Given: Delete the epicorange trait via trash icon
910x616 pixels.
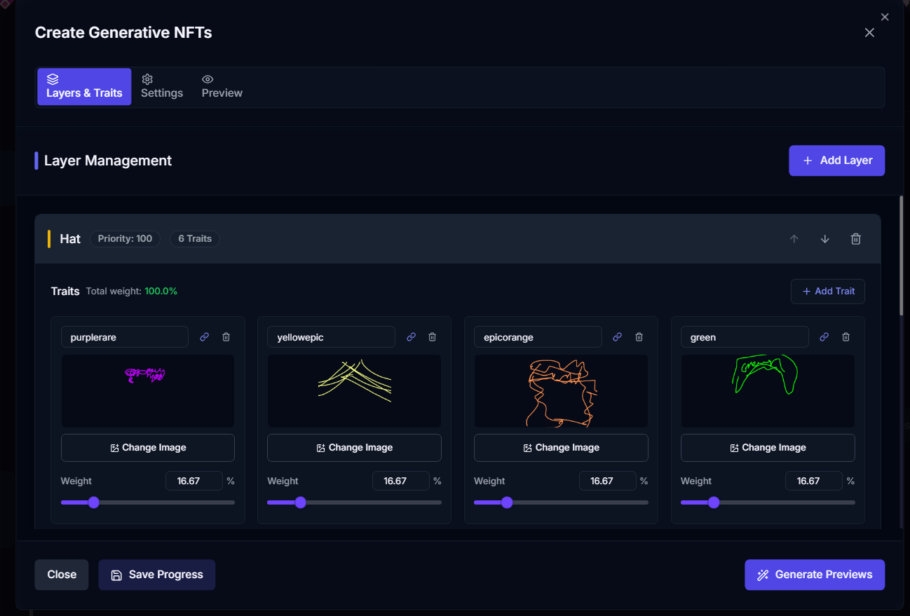Looking at the screenshot, I should click(639, 337).
